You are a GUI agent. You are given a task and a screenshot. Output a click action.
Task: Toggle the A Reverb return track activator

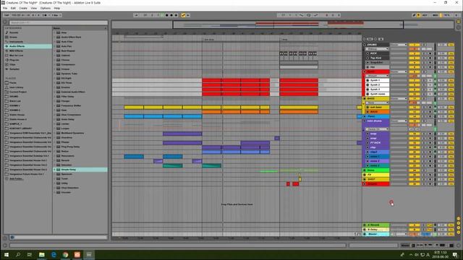(x=415, y=225)
